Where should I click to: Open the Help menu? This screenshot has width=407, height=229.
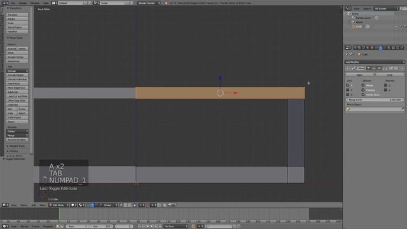(46, 3)
